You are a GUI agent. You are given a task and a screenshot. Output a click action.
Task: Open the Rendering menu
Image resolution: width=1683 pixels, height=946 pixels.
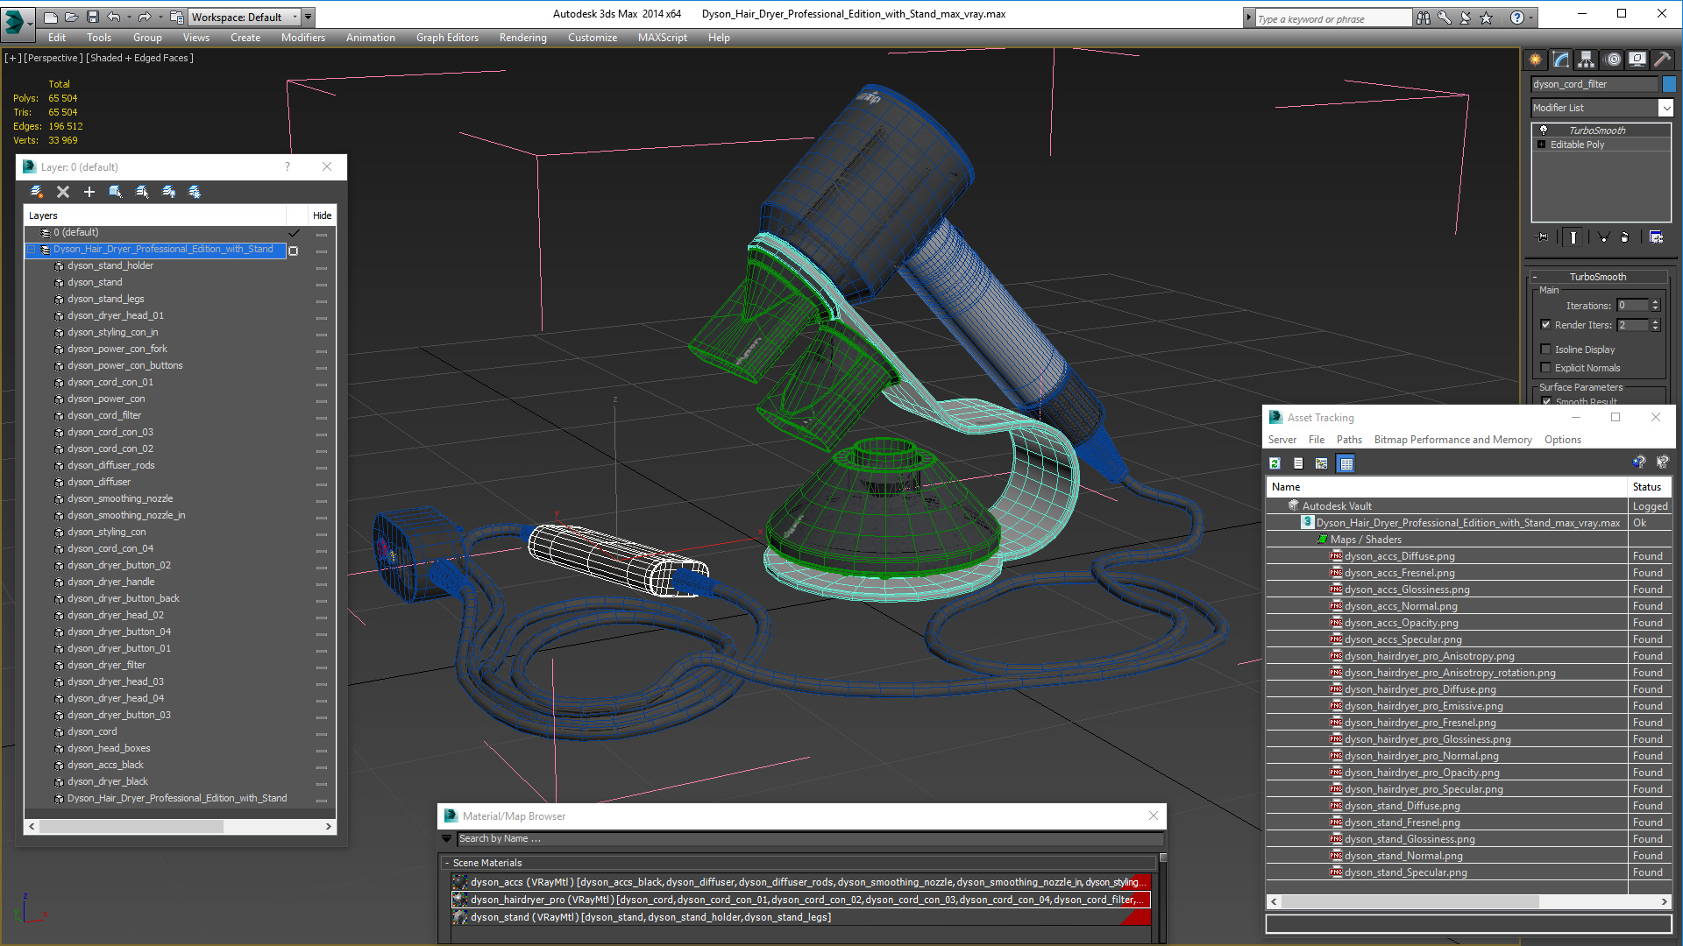[522, 38]
